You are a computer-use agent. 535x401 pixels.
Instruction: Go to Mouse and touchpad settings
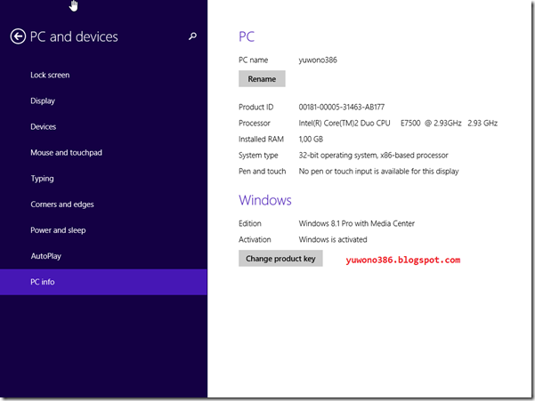(x=66, y=153)
